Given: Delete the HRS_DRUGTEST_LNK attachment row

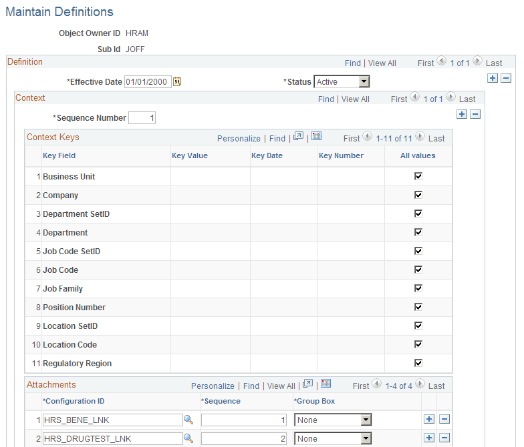Looking at the screenshot, I should point(444,438).
